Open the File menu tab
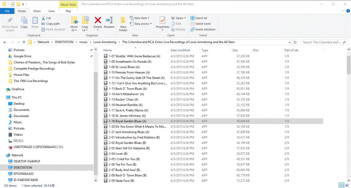Screen dimensions: 351x188 (x=7, y=11)
